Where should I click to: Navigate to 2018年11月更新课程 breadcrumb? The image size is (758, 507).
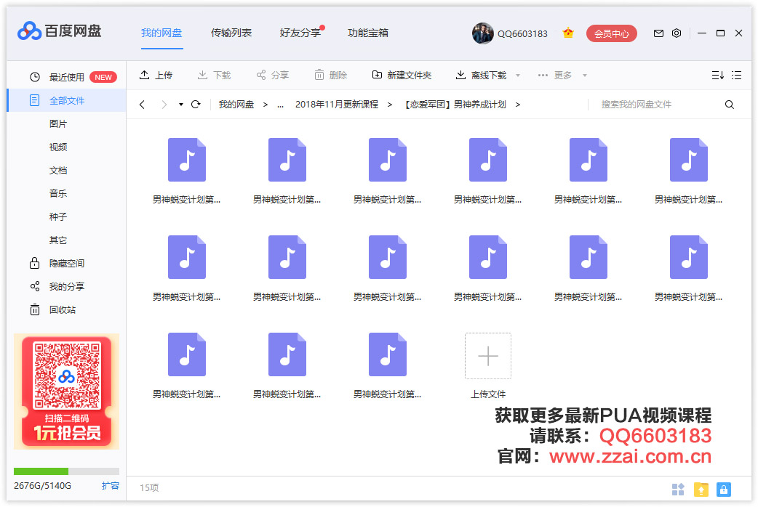(337, 105)
